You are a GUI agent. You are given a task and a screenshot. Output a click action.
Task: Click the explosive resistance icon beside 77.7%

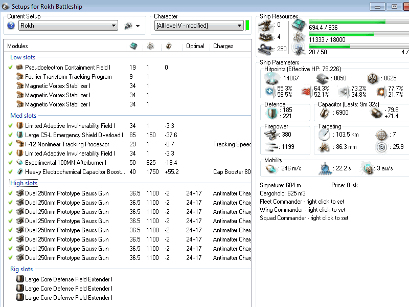pos(381,92)
